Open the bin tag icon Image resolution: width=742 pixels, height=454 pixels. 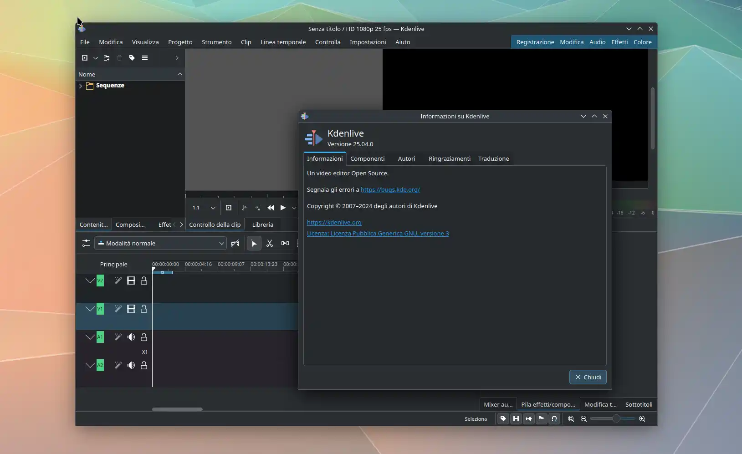pyautogui.click(x=132, y=58)
